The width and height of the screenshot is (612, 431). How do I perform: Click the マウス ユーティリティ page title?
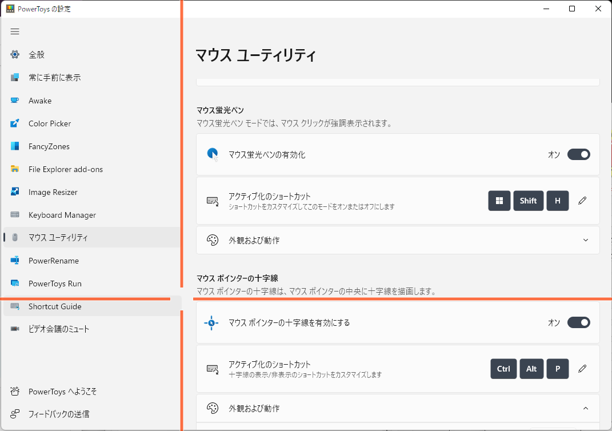(x=255, y=55)
